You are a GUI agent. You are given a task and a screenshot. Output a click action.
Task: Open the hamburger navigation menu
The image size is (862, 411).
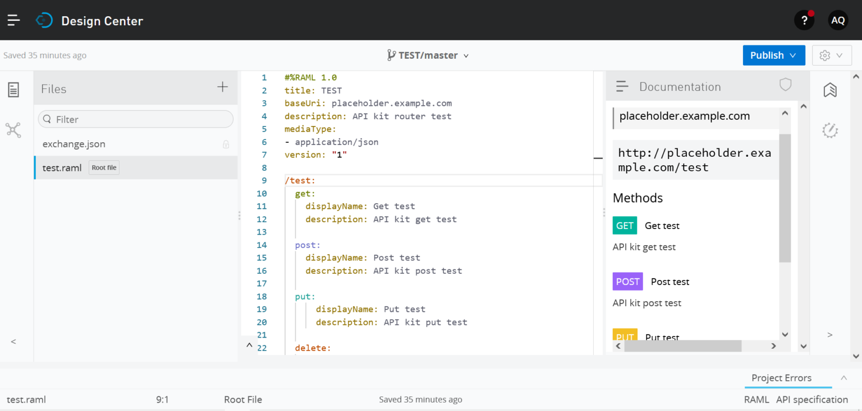[13, 21]
